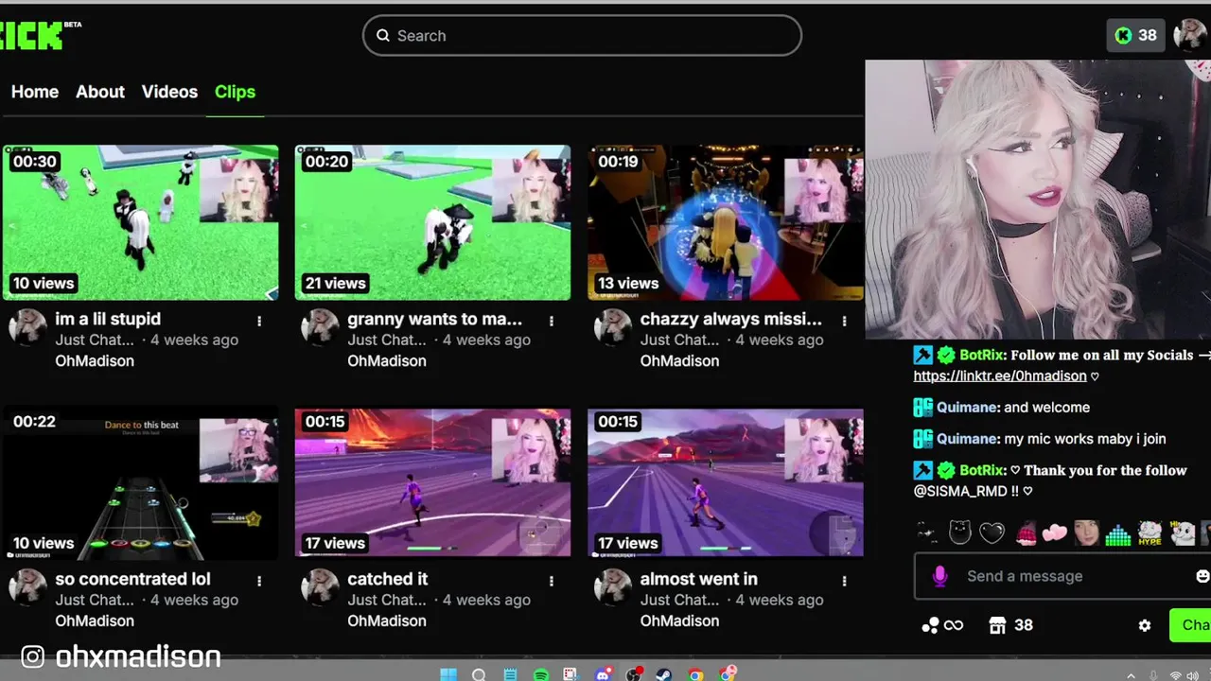This screenshot has width=1211, height=681.
Task: Open the linktr.ee/0hmadison link in chat
Action: pyautogui.click(x=1000, y=375)
